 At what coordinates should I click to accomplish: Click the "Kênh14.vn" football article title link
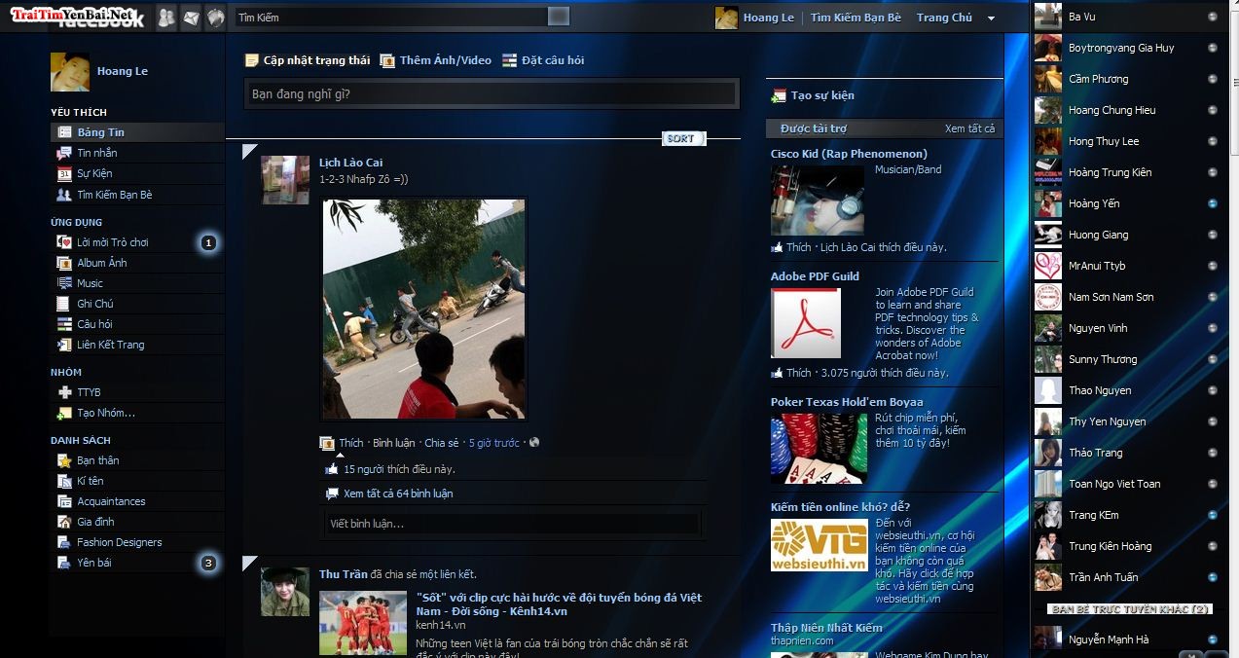(x=559, y=604)
